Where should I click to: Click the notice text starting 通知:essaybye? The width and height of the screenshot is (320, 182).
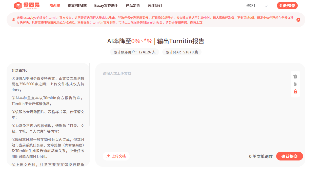coord(155,20)
